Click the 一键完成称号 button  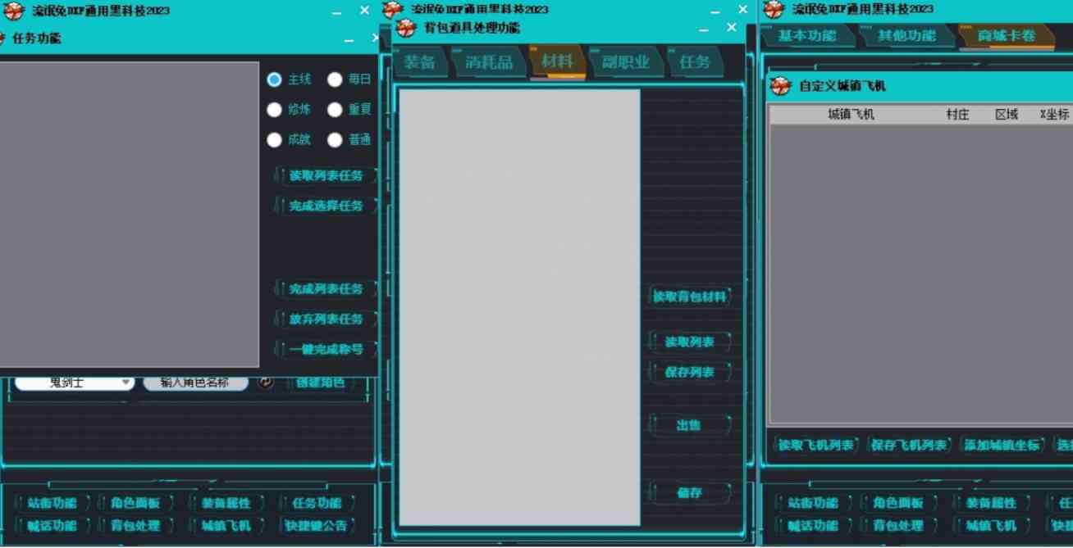tap(326, 348)
